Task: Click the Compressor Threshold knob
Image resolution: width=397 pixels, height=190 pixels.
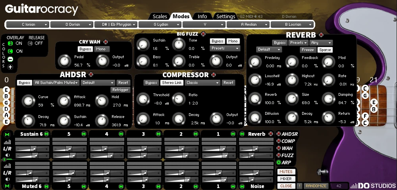Action: [x=143, y=99]
